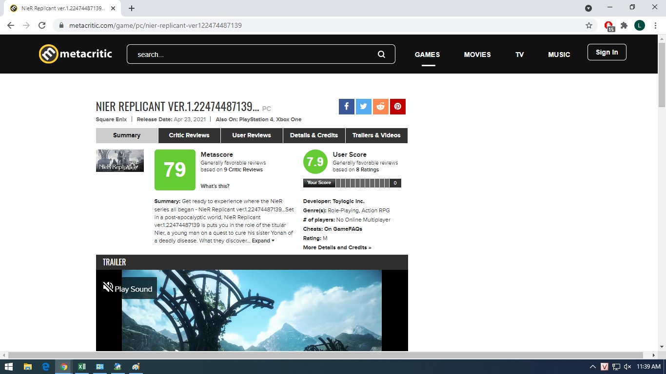666x374 pixels.
Task: Share the page on Twitter
Action: pyautogui.click(x=364, y=107)
